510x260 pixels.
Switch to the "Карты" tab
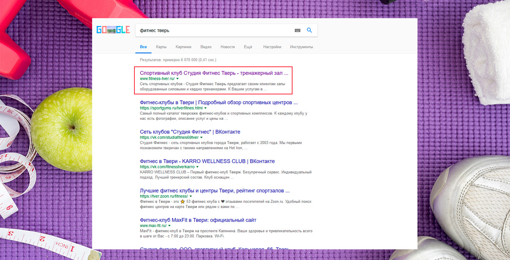(161, 47)
